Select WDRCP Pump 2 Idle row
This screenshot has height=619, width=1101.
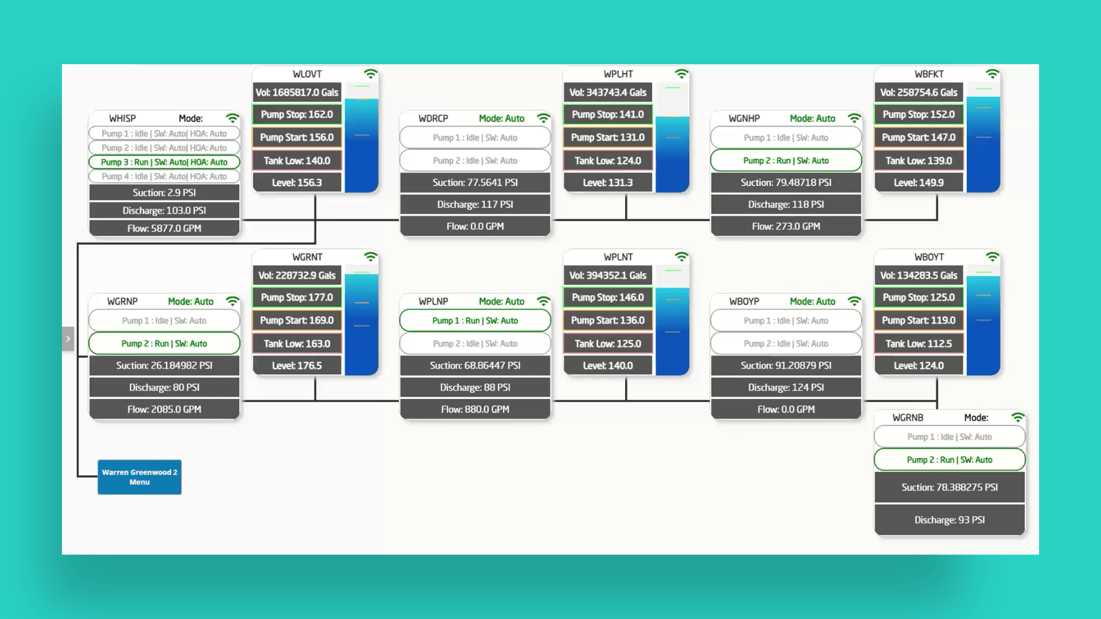pyautogui.click(x=475, y=160)
